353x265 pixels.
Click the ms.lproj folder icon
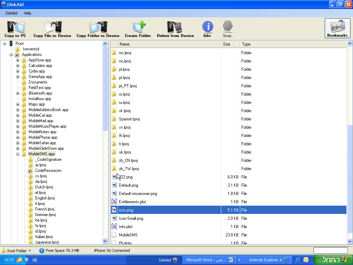[x=114, y=53]
